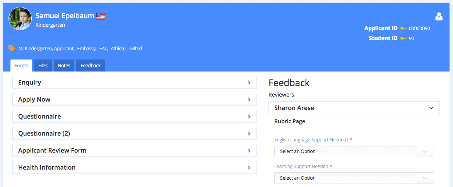Open the Learning Support Needed dropdown
Viewport: 453px width, 187px height.
(354, 178)
